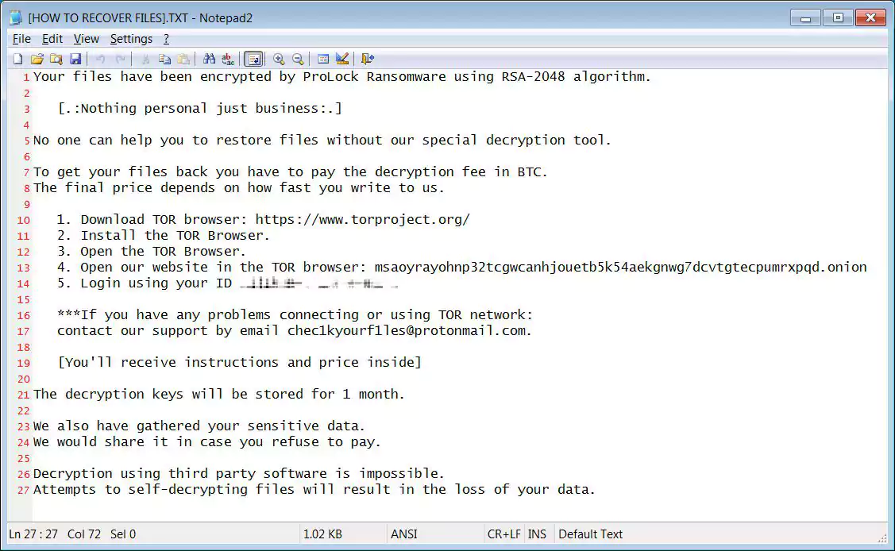Viewport: 895px width, 551px height.
Task: Browse files with the folder-magnifier icon
Action: (x=56, y=59)
